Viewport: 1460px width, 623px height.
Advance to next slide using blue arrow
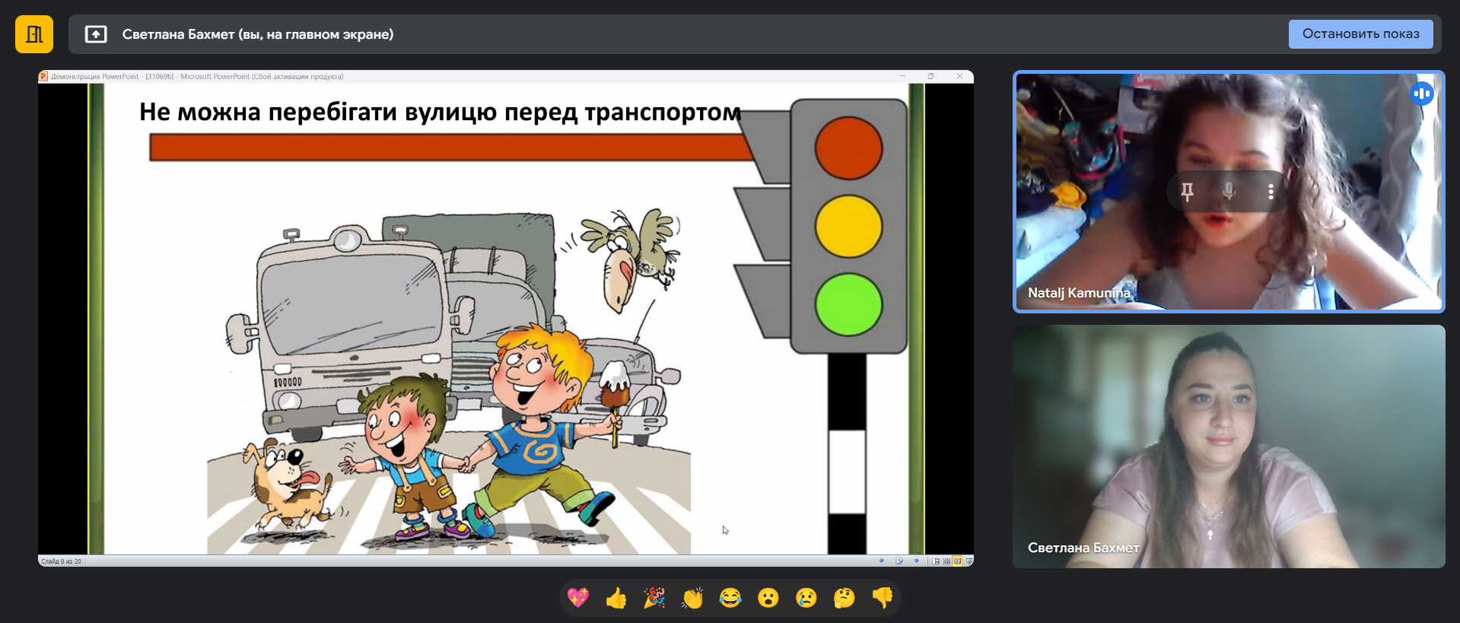coord(917,561)
